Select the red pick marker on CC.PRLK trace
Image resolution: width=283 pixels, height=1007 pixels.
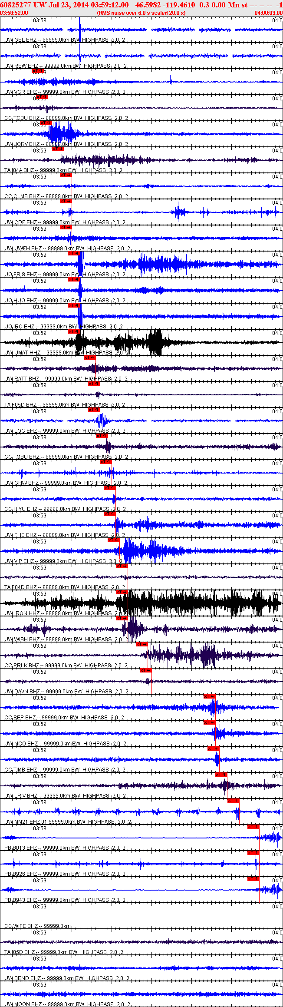click(141, 644)
